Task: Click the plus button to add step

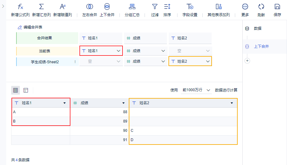Action: pos(247,61)
